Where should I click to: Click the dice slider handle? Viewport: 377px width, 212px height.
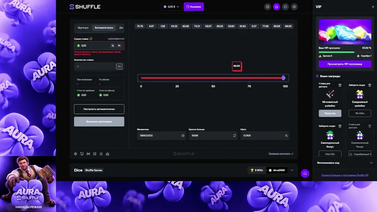pyautogui.click(x=283, y=78)
